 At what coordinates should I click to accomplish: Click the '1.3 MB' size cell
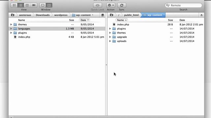(70, 29)
